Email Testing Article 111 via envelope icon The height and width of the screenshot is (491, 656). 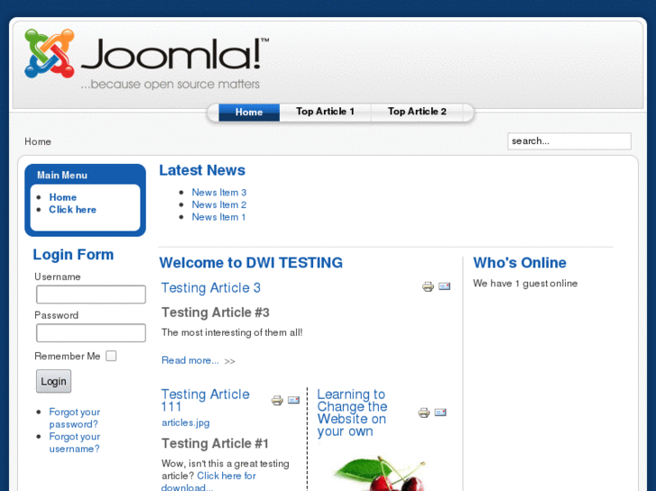(x=293, y=400)
